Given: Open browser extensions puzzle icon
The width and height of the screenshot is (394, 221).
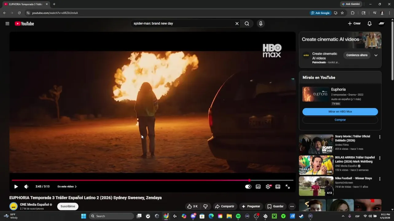Looking at the screenshot, I should (353, 13).
